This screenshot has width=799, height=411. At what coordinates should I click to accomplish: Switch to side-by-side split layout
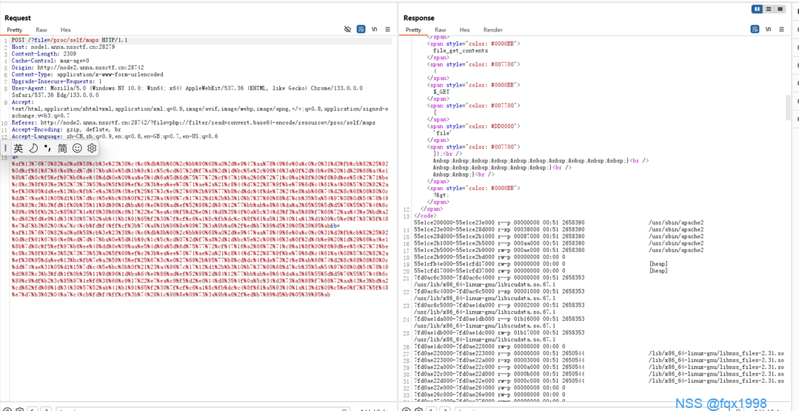pos(757,9)
